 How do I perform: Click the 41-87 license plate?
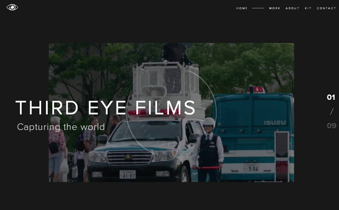[127, 174]
